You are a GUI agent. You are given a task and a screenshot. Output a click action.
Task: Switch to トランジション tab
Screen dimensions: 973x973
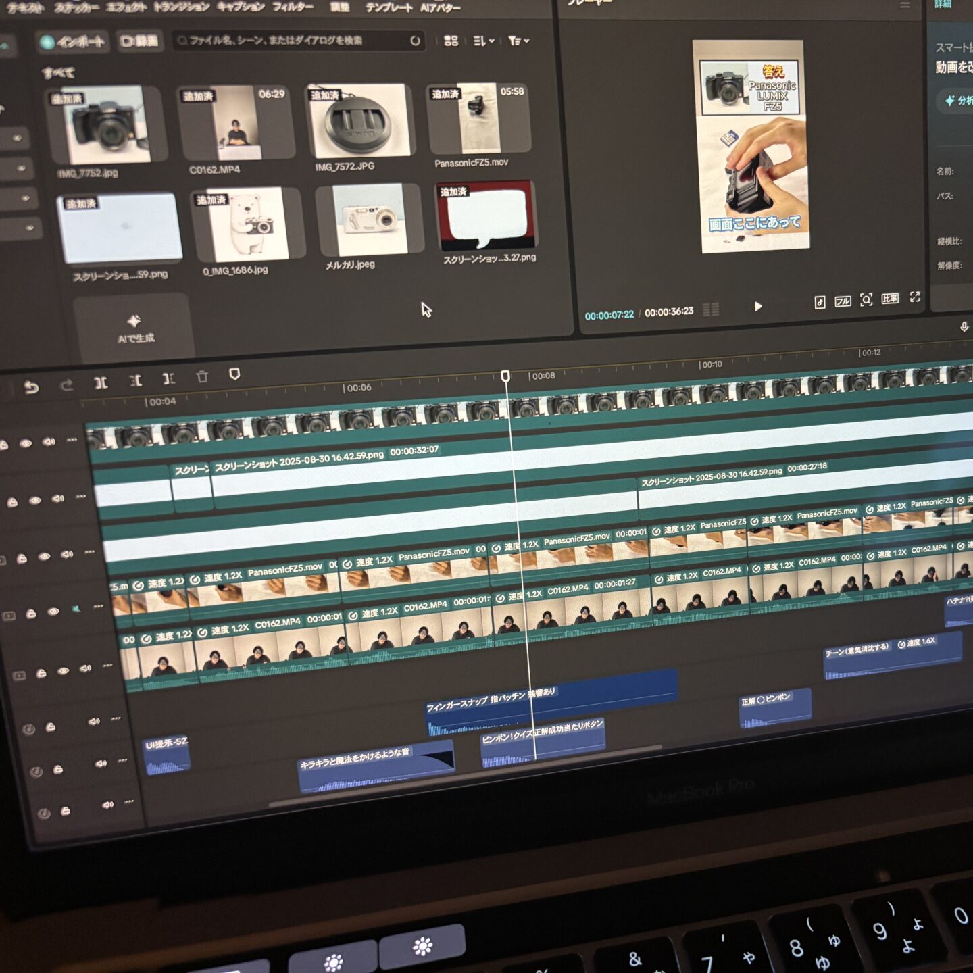click(182, 7)
